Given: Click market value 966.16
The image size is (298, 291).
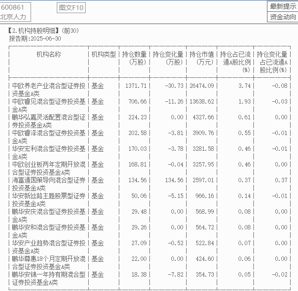Looking at the screenshot, I should point(204,196).
